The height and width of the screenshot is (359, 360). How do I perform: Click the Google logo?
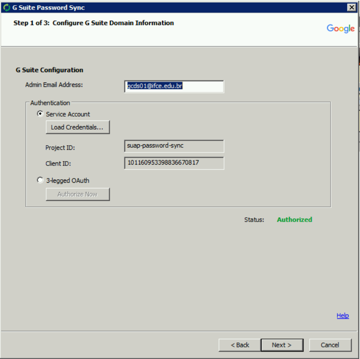341,29
